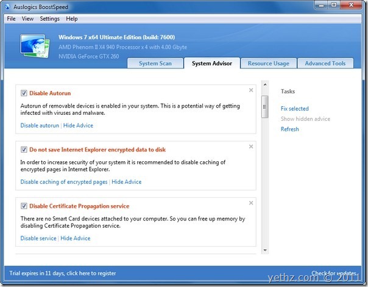The image size is (368, 287).
Task: Switch to the System Scan tab
Action: click(x=155, y=64)
